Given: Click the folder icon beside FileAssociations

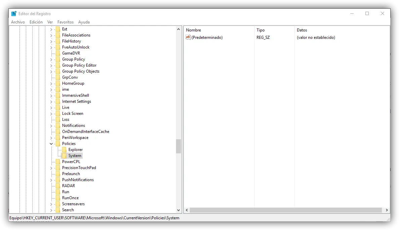Looking at the screenshot, I should click(58, 35).
